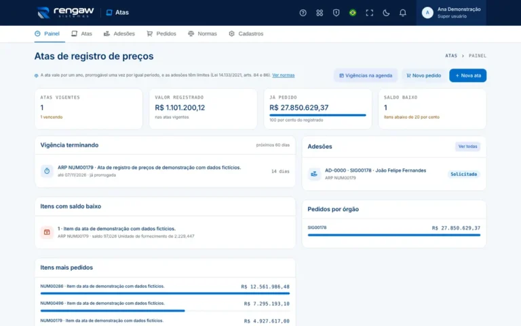Open item 1 in Itens com saldo baixo
The height and width of the screenshot is (326, 521).
(165, 232)
